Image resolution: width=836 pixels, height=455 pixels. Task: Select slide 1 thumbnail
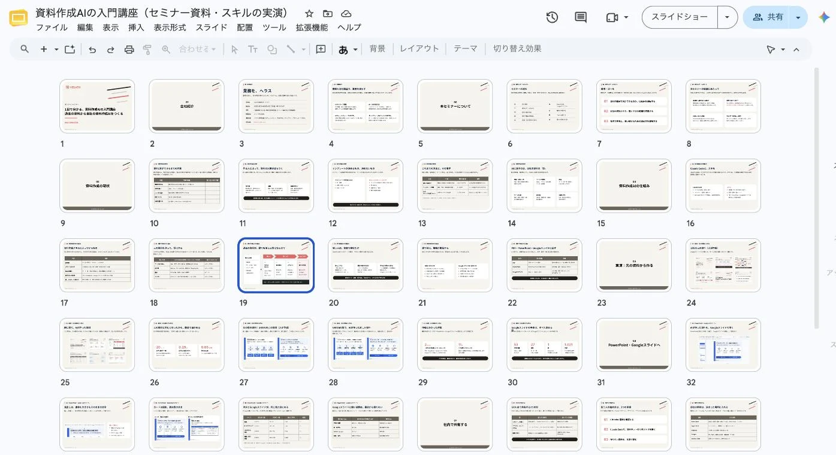click(x=97, y=106)
